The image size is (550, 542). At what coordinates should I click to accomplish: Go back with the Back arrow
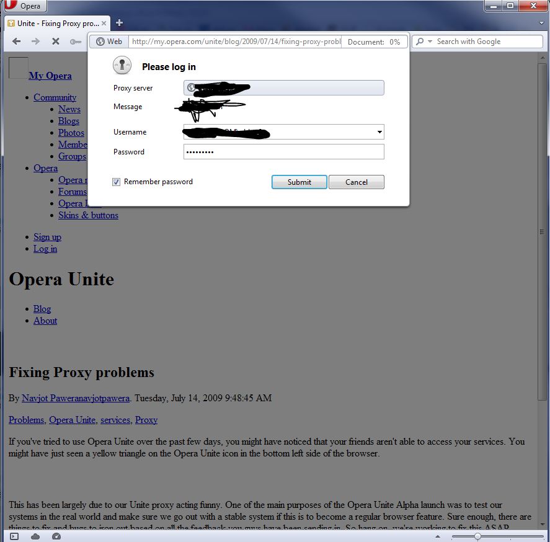(16, 42)
